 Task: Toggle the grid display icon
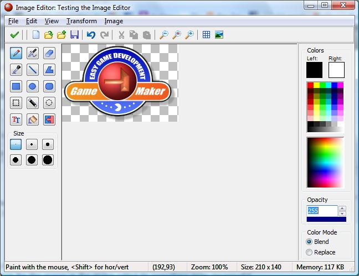[206, 35]
